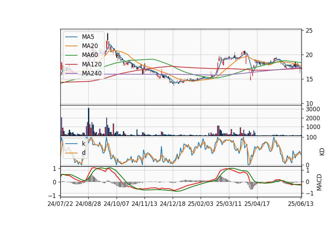Viewport: 335px width, 240px height.
Task: Click the blue MA5 legend line swatch
Action: [71, 37]
